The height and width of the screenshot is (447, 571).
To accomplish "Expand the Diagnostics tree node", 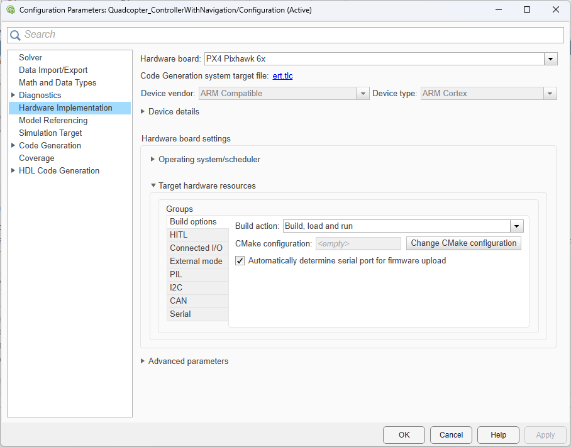I will (x=13, y=95).
